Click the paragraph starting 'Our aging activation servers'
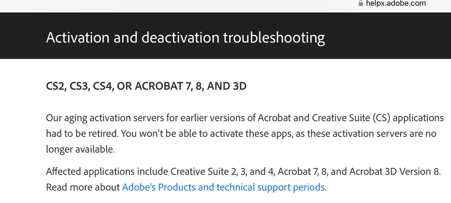This screenshot has width=451, height=203. 245,134
